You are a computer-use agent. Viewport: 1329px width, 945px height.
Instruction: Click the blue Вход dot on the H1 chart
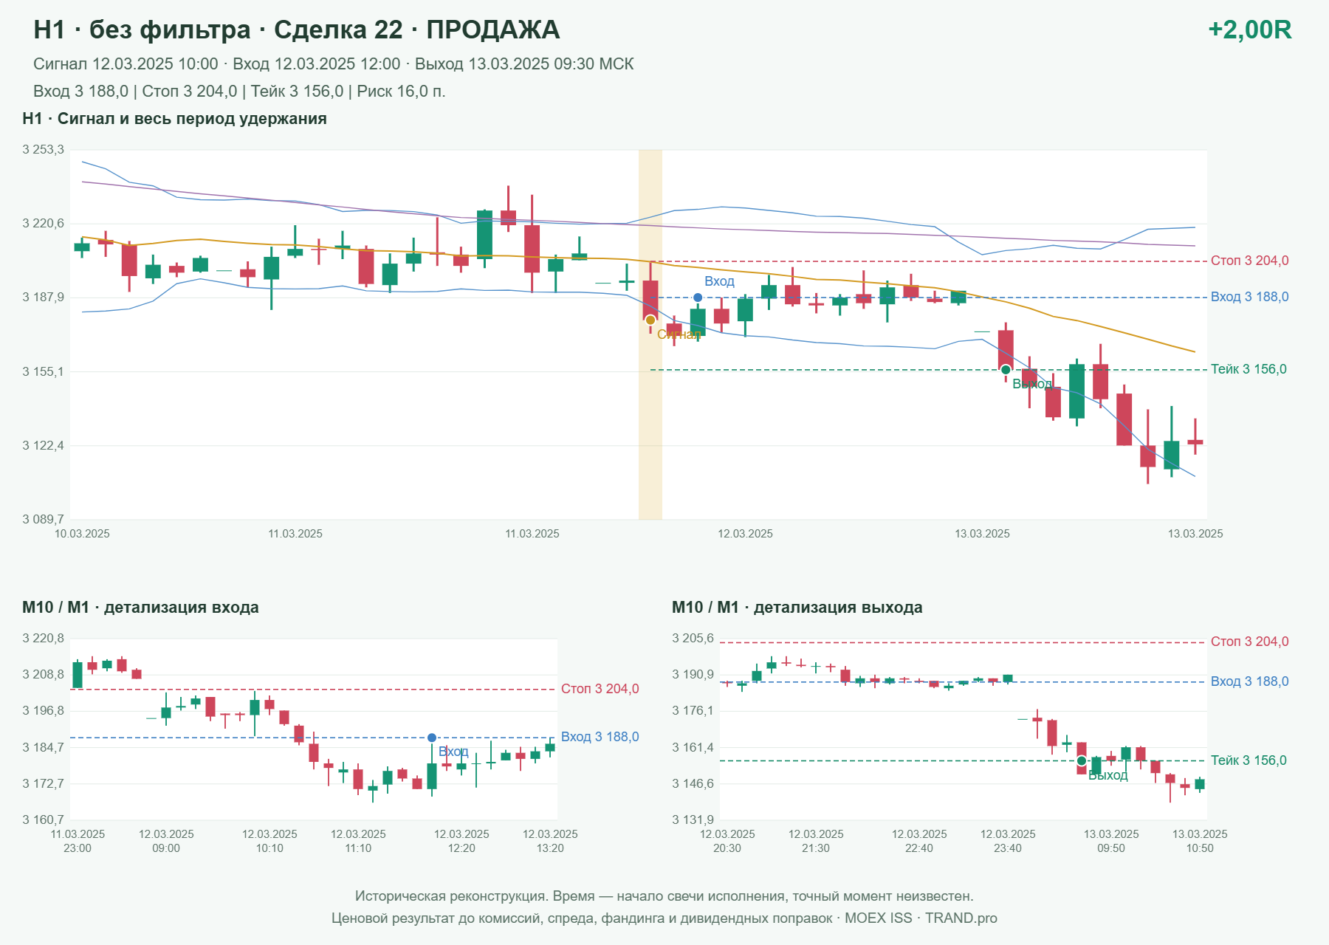(698, 298)
